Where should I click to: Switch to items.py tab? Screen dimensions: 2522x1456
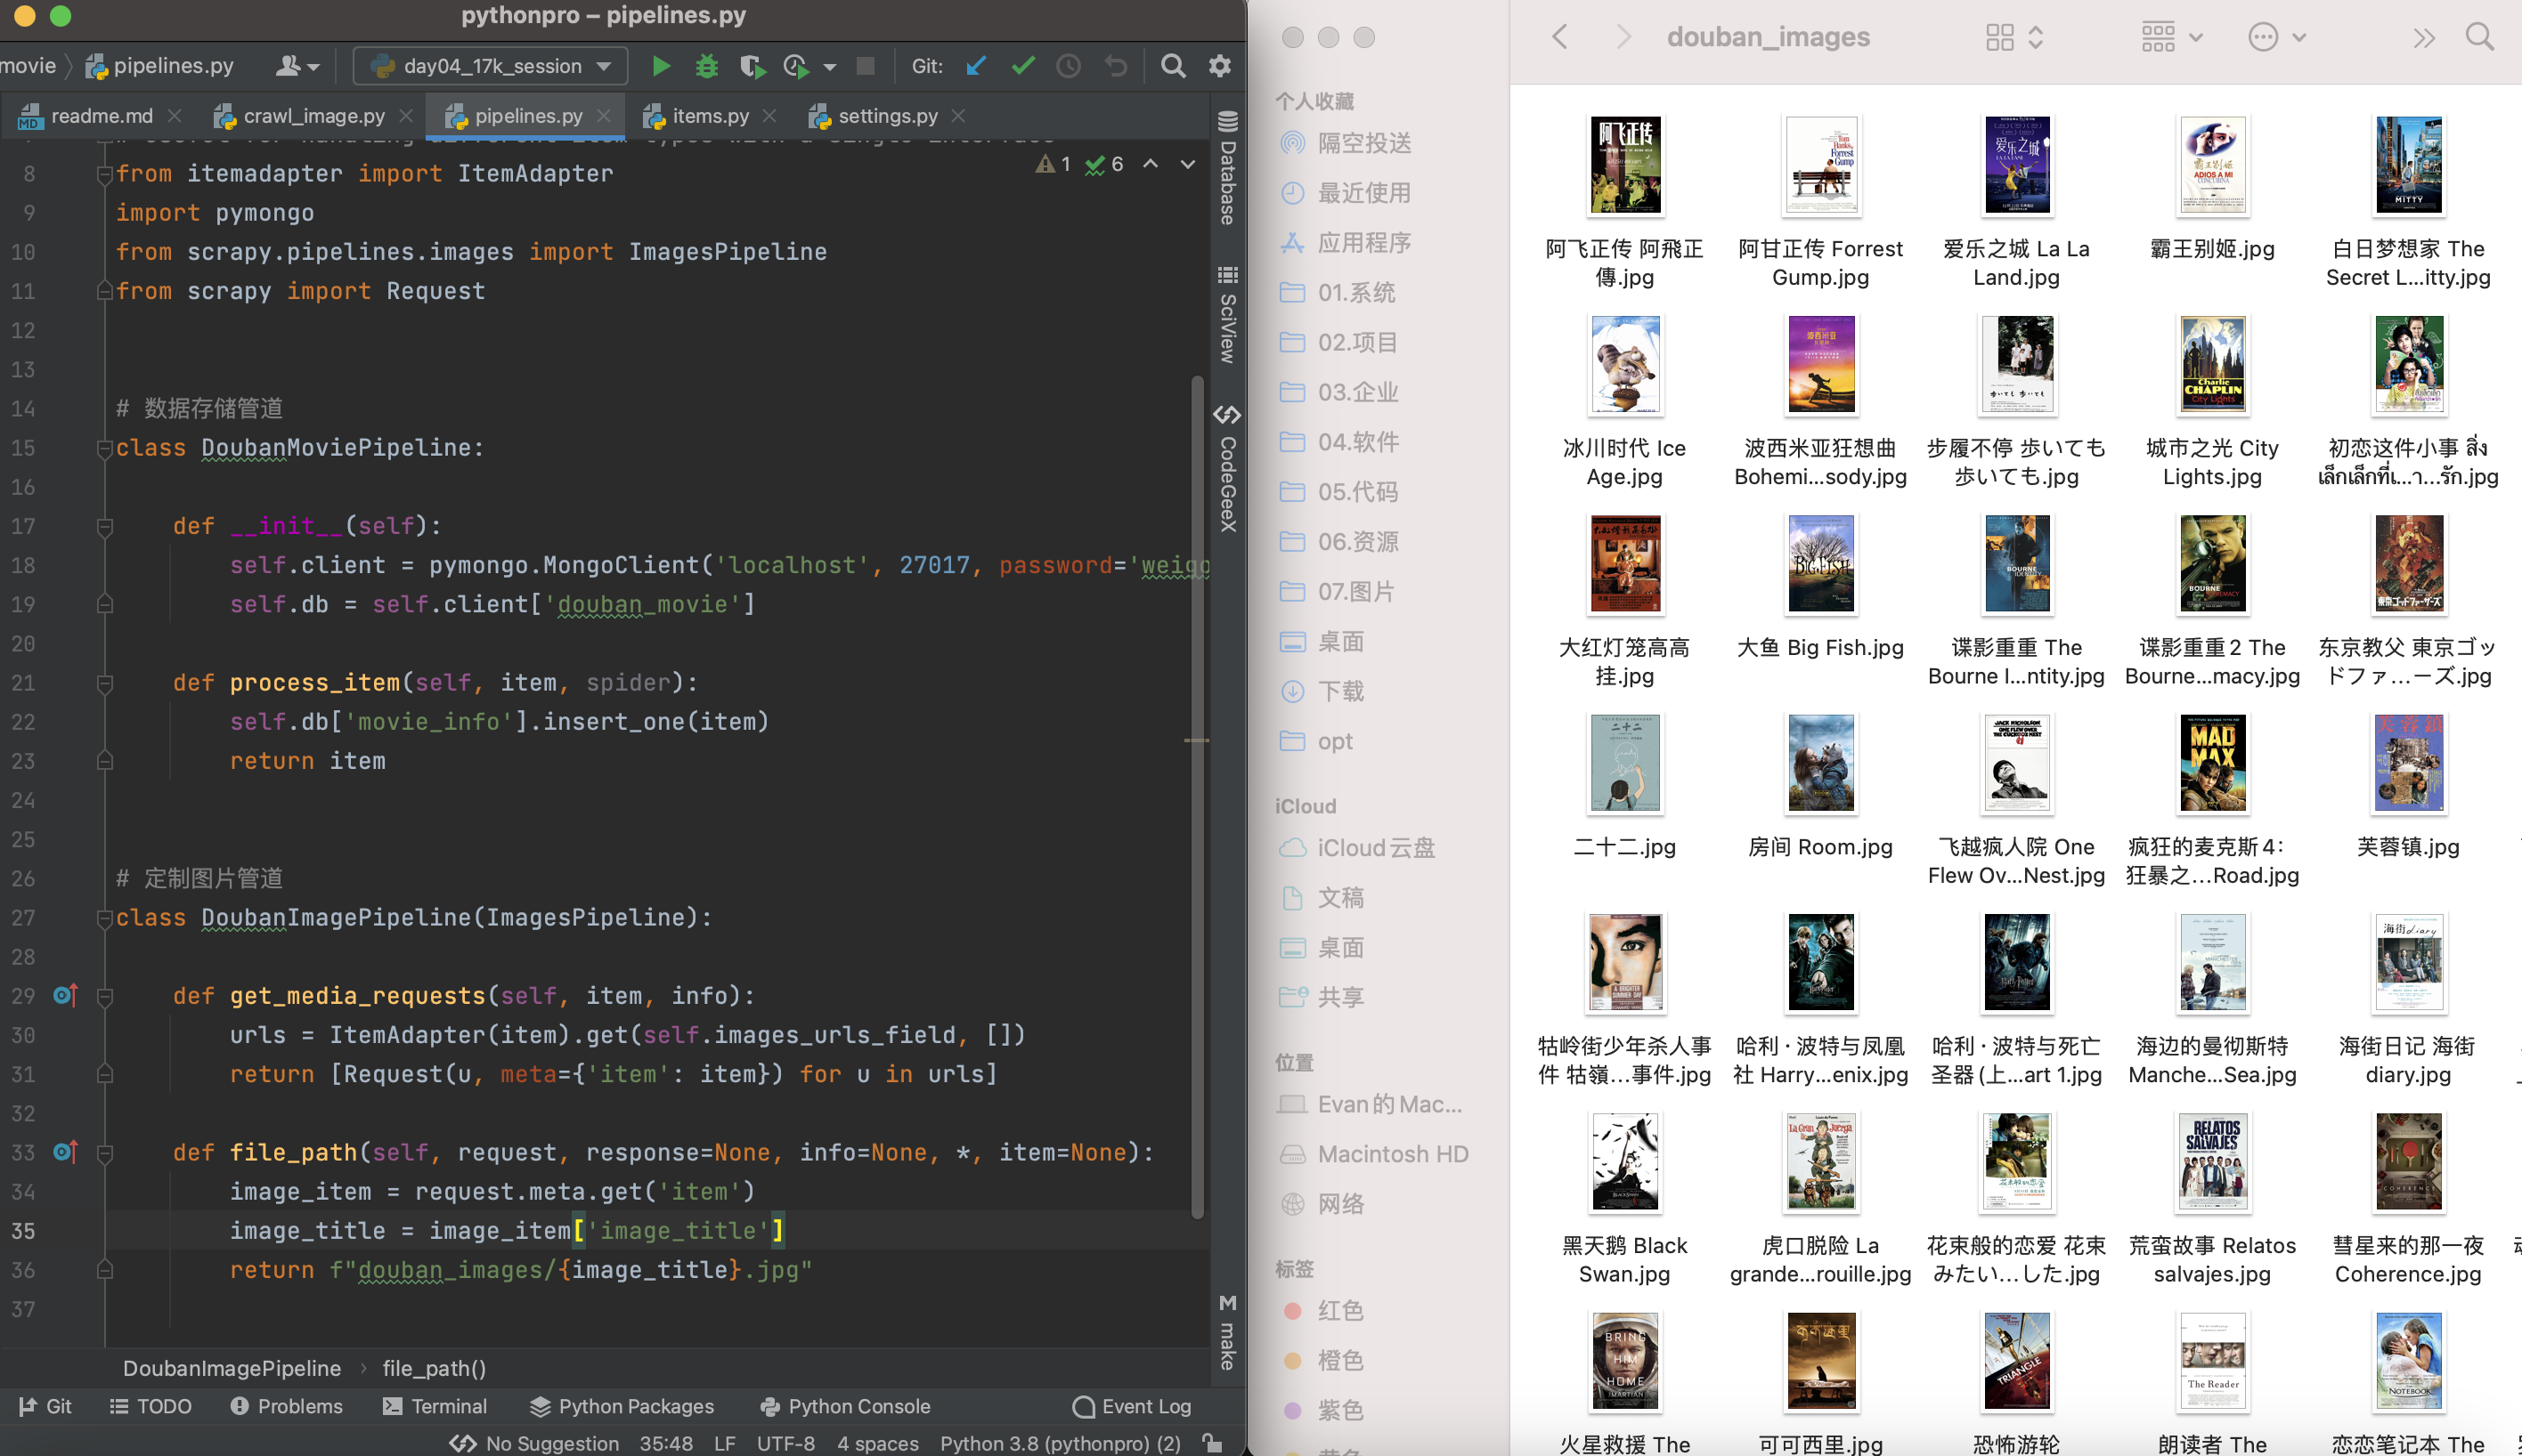[709, 116]
